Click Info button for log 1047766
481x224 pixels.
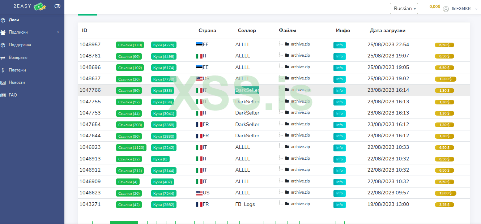point(339,91)
